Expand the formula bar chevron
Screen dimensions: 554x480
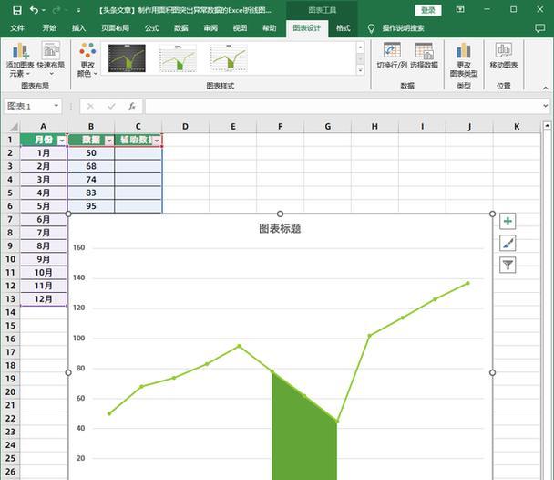pos(546,106)
